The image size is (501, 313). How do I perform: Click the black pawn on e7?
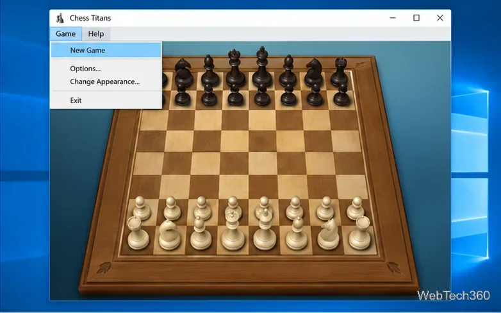point(262,95)
